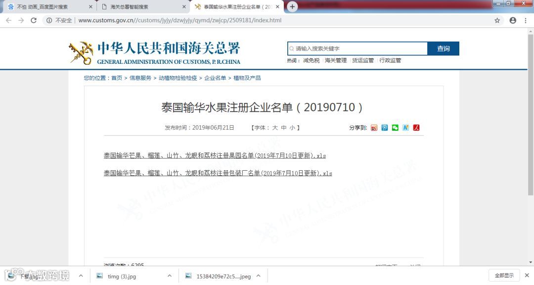
Task: Go to 首页 in the breadcrumb
Action: (x=117, y=78)
